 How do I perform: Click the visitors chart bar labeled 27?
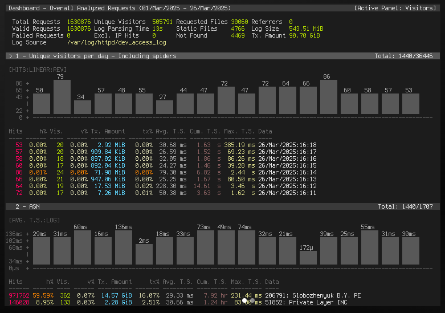(165, 107)
